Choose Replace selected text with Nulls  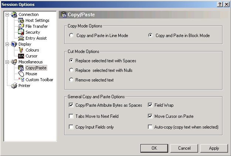[71, 70]
